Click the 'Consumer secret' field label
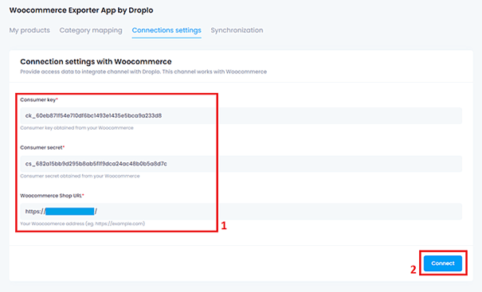 pos(42,147)
